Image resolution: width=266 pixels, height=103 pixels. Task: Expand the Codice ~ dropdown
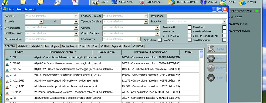pos(76,16)
